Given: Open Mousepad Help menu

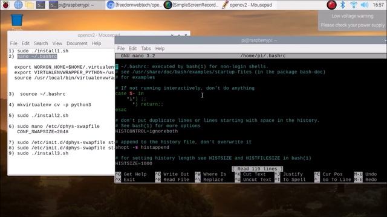Looking at the screenshot, I should click(96, 43).
